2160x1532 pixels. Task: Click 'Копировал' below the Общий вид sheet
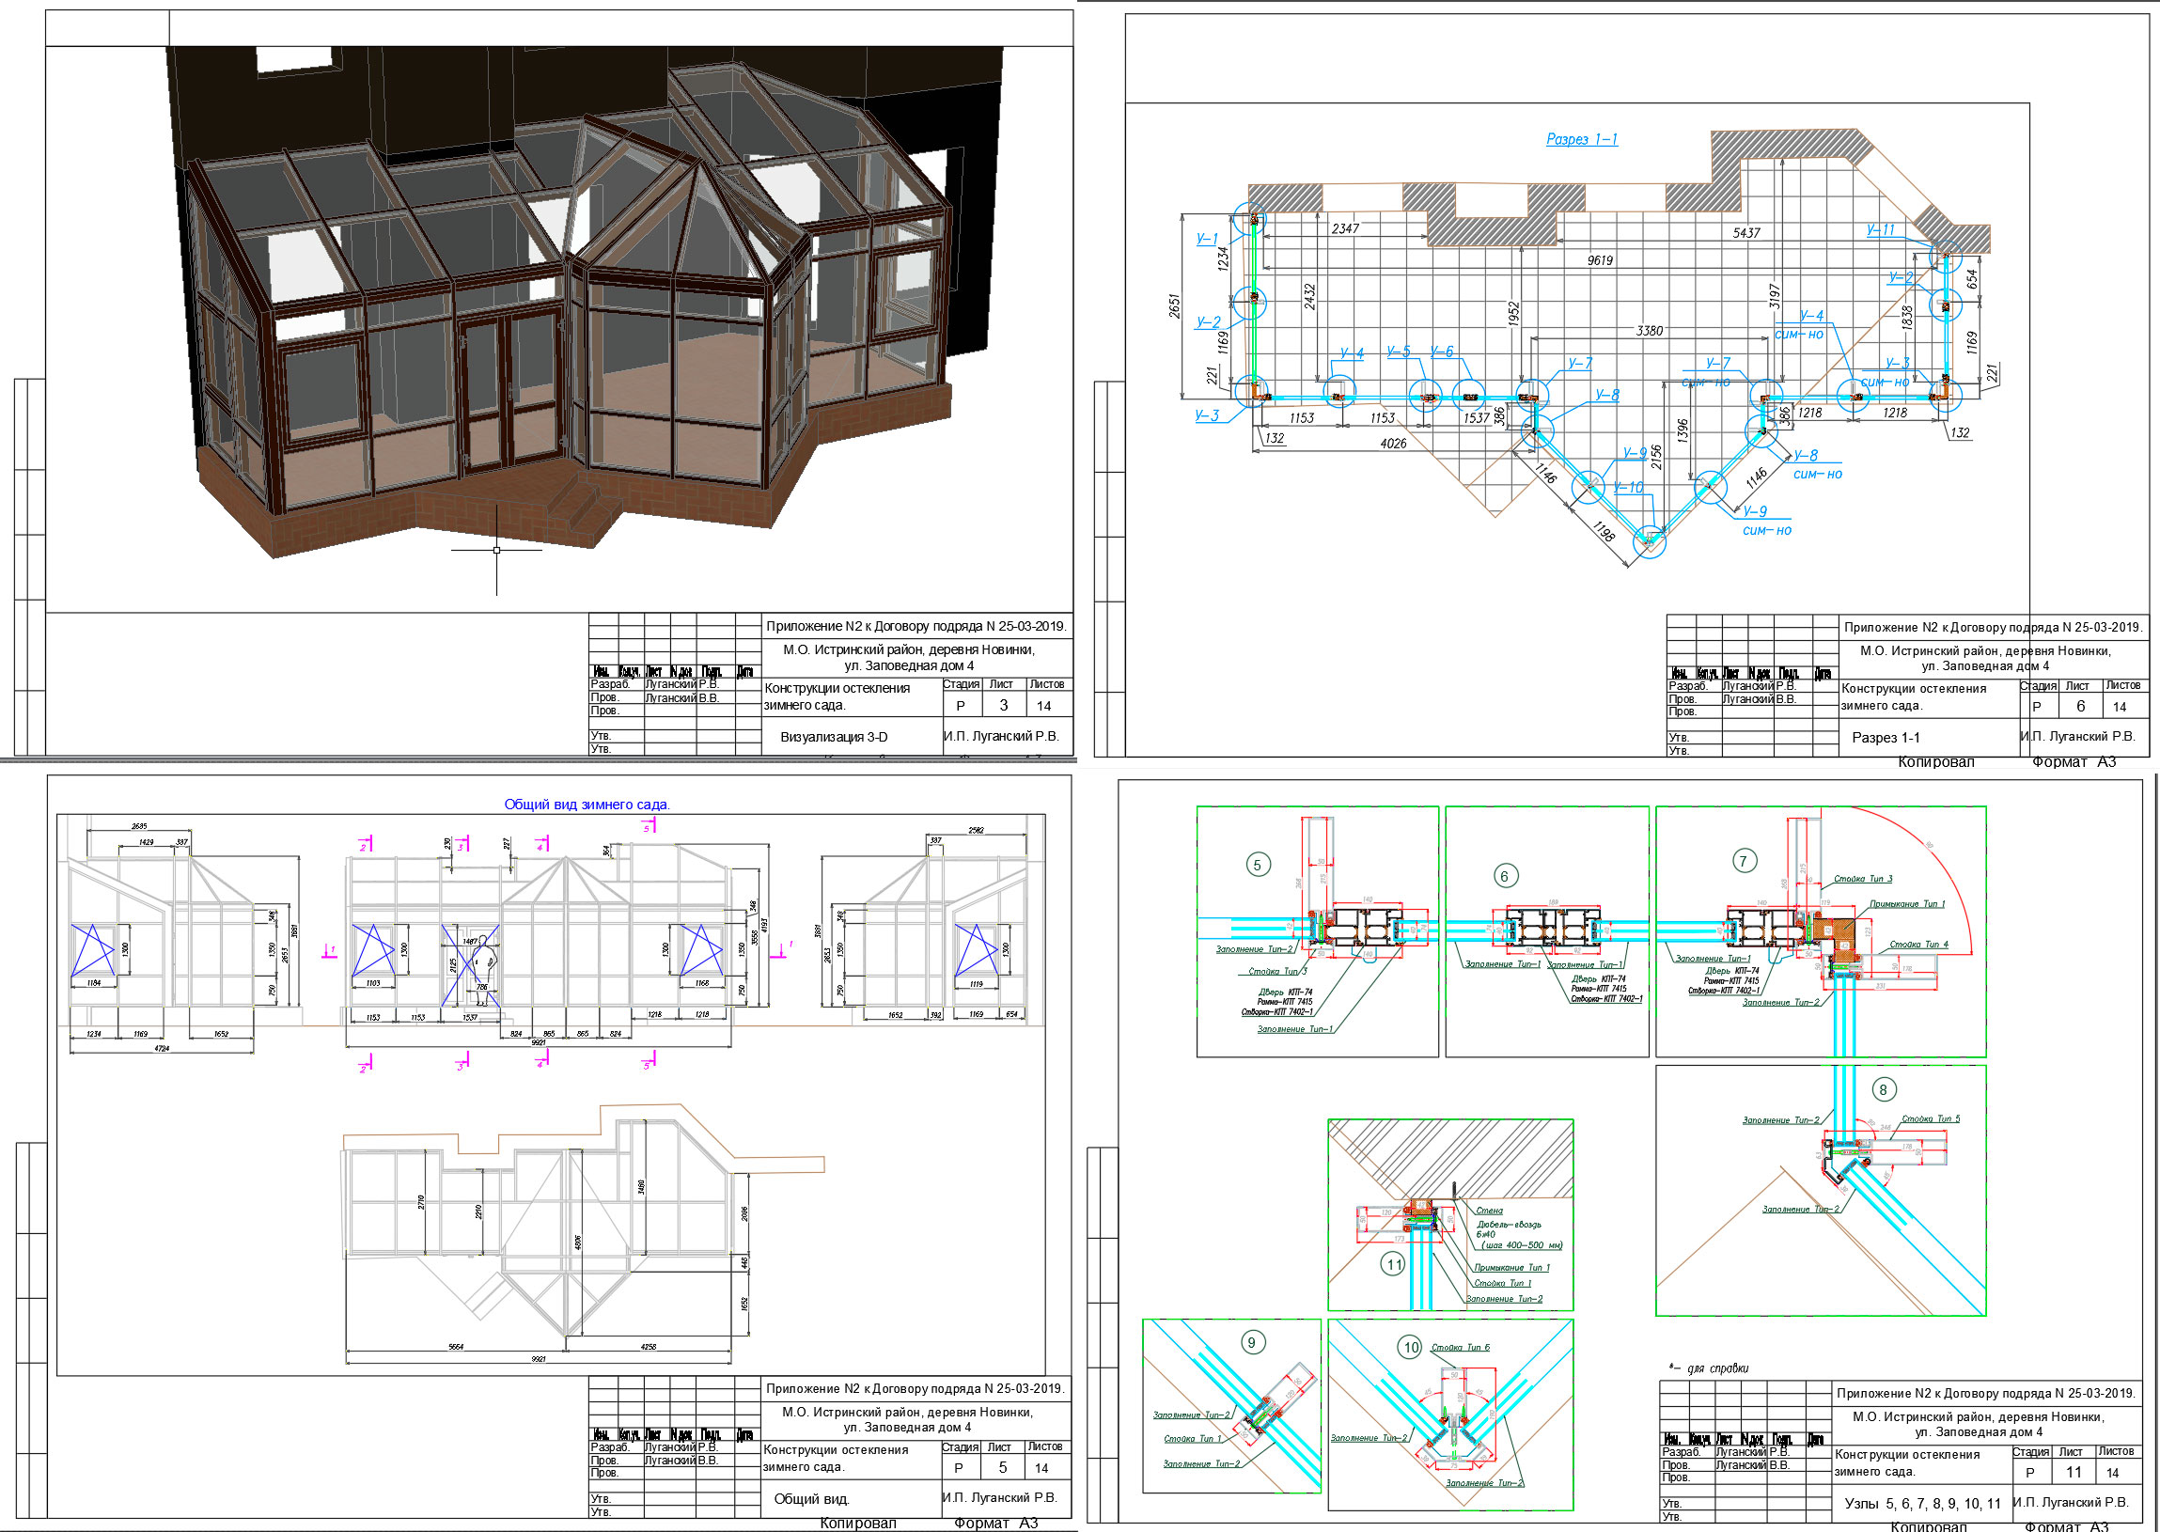857,1523
